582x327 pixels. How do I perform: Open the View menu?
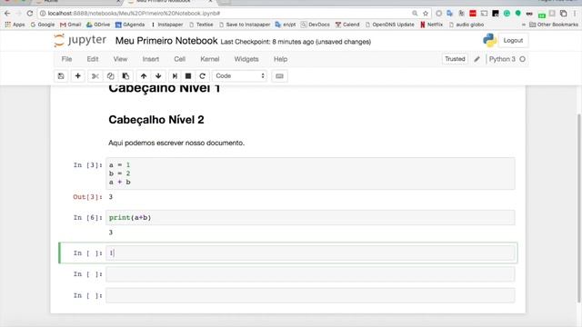coord(120,59)
